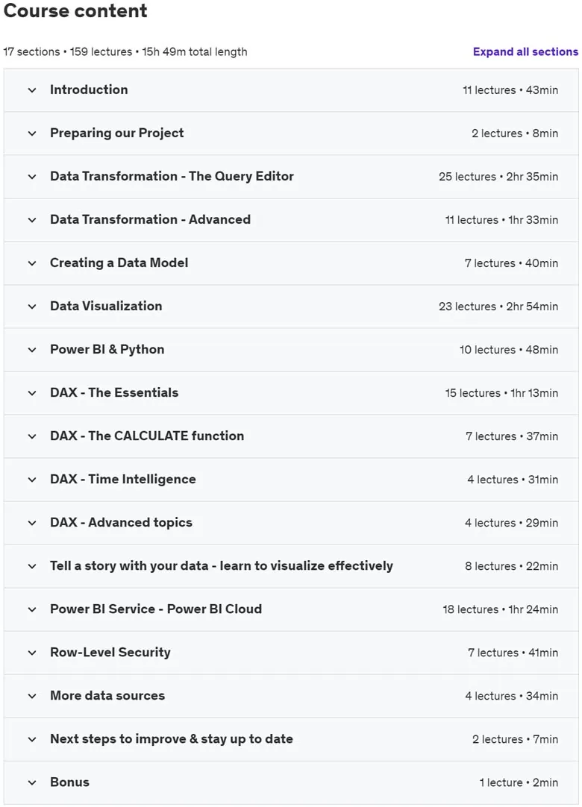The image size is (582, 807).
Task: Expand Preparing our Project chevron
Action: (32, 134)
